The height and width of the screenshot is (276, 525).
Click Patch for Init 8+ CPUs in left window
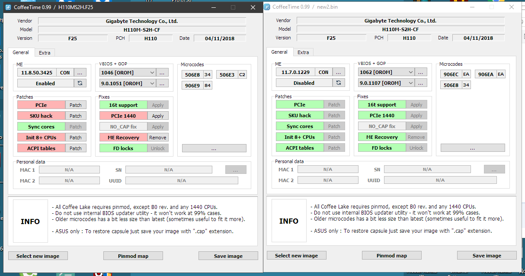(76, 137)
